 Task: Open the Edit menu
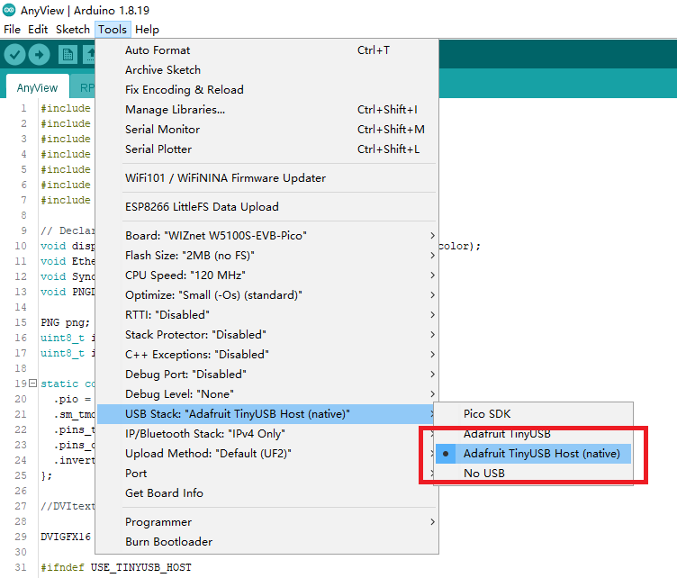pos(38,30)
